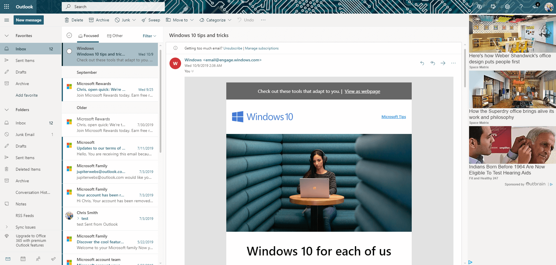Open the Filter dropdown
Screen dimensions: 556x265
(x=150, y=36)
